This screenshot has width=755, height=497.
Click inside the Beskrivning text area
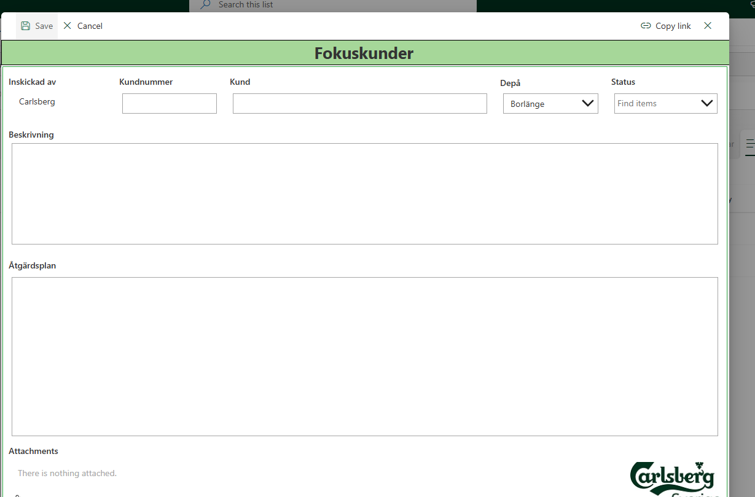pyautogui.click(x=364, y=194)
